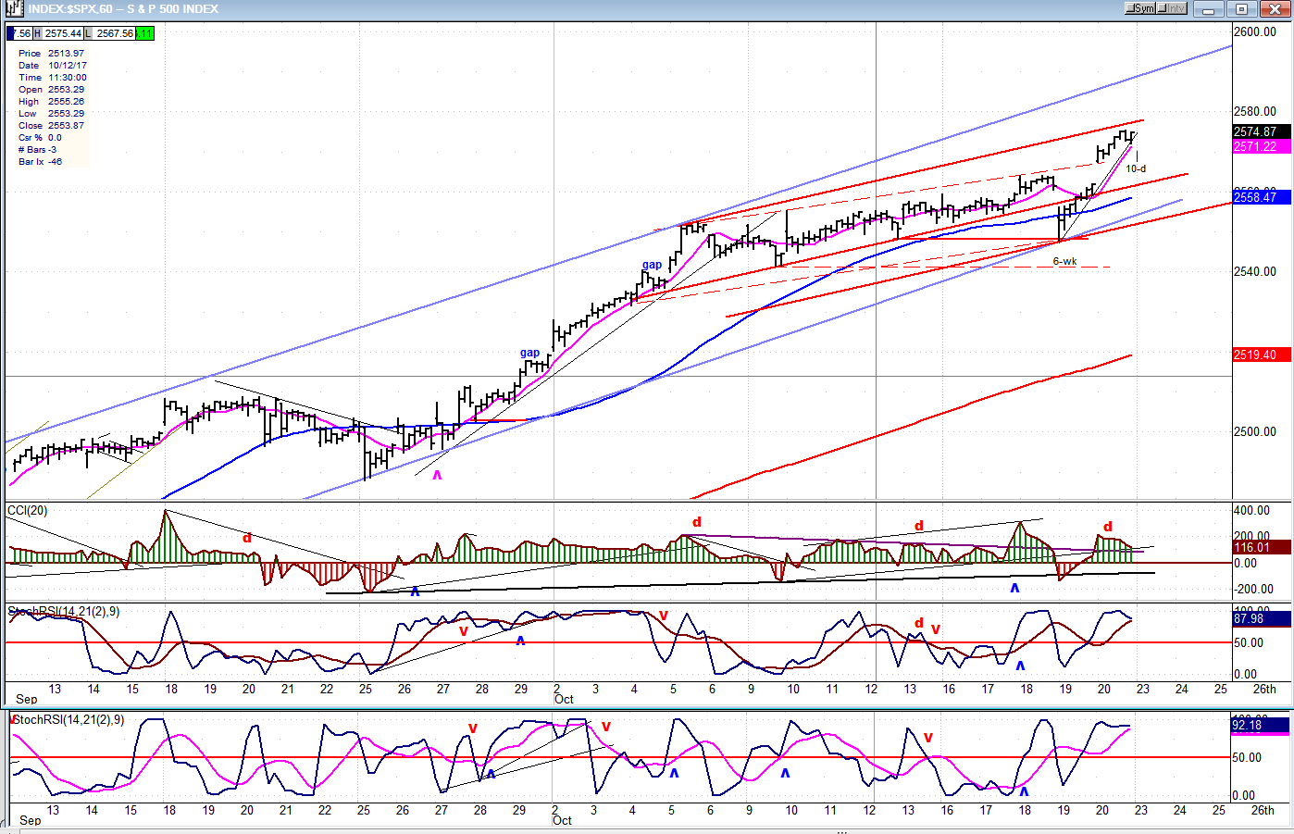Click the StochRSI 87.98 value label
The image size is (1294, 834).
point(1260,619)
